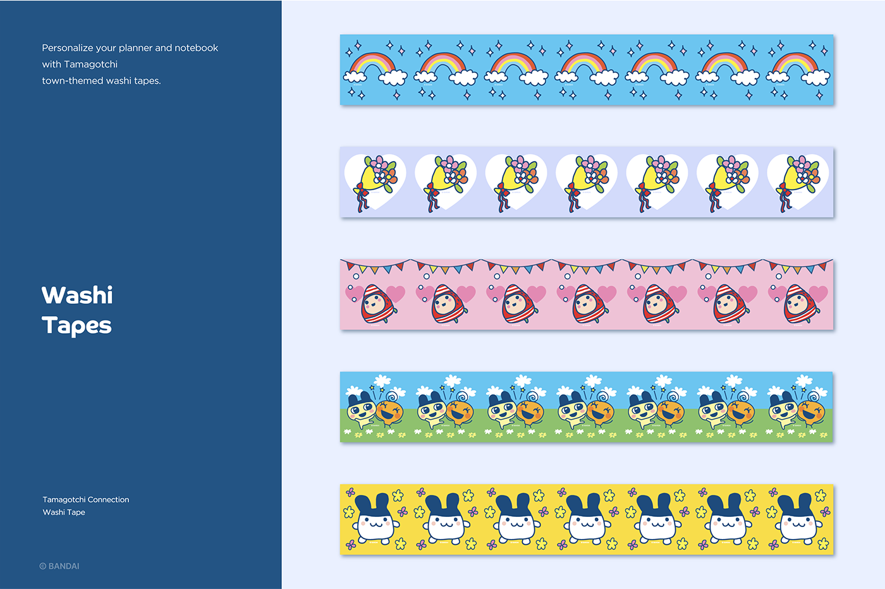Screen dimensions: 885x589
Task: Click the "Tamagotchi Connection Washi Tape" caption
Action: [x=85, y=506]
